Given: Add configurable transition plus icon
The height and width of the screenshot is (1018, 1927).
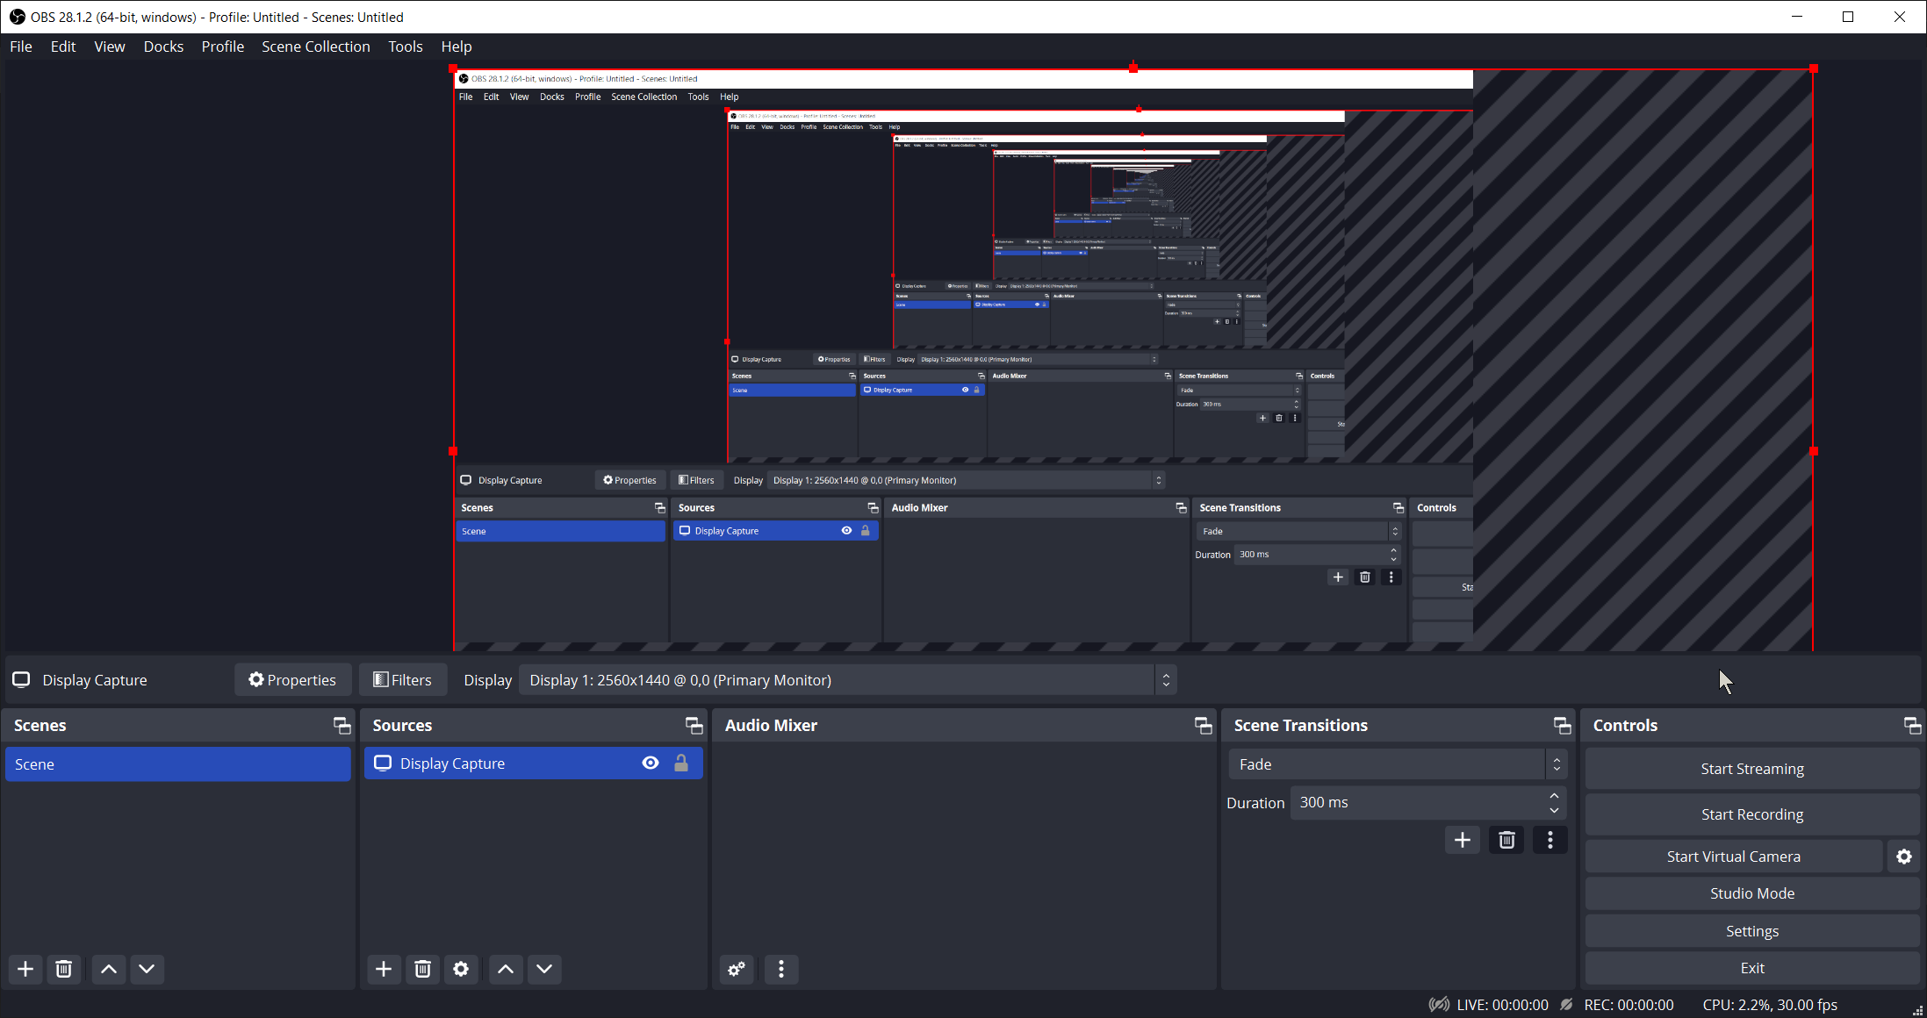Looking at the screenshot, I should pos(1463,840).
